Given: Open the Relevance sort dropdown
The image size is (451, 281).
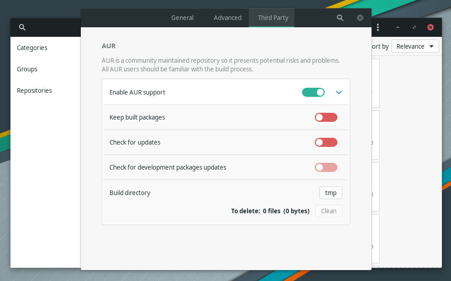Looking at the screenshot, I should point(415,46).
